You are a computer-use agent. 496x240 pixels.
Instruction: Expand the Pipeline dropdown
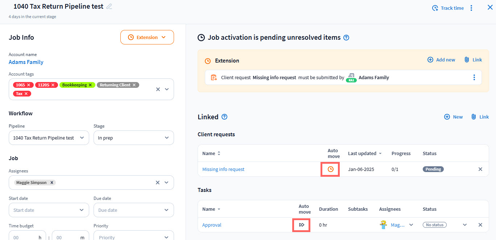49,138
